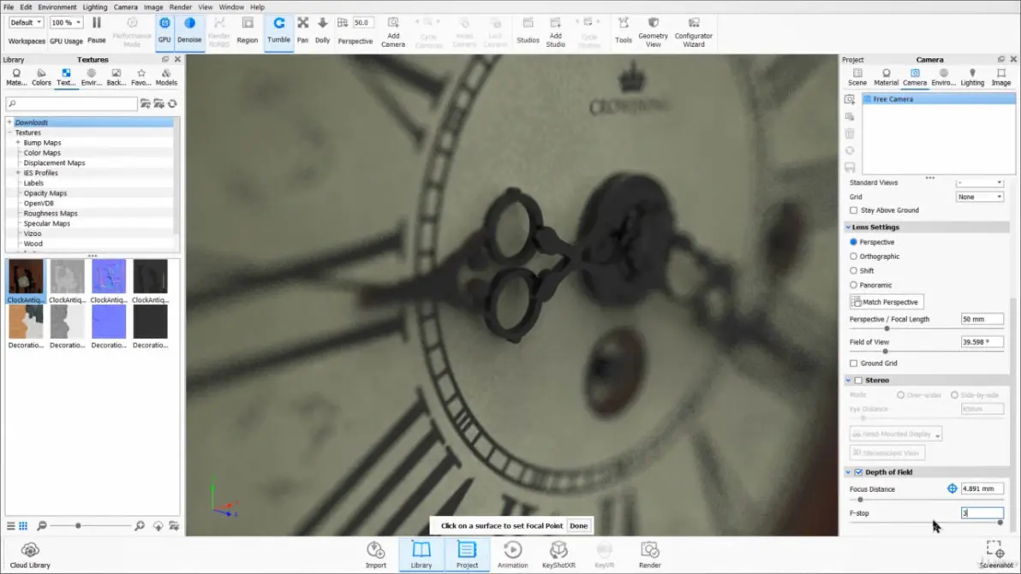Adjust the library thumbnail size slider
1021x574 pixels.
(78, 525)
